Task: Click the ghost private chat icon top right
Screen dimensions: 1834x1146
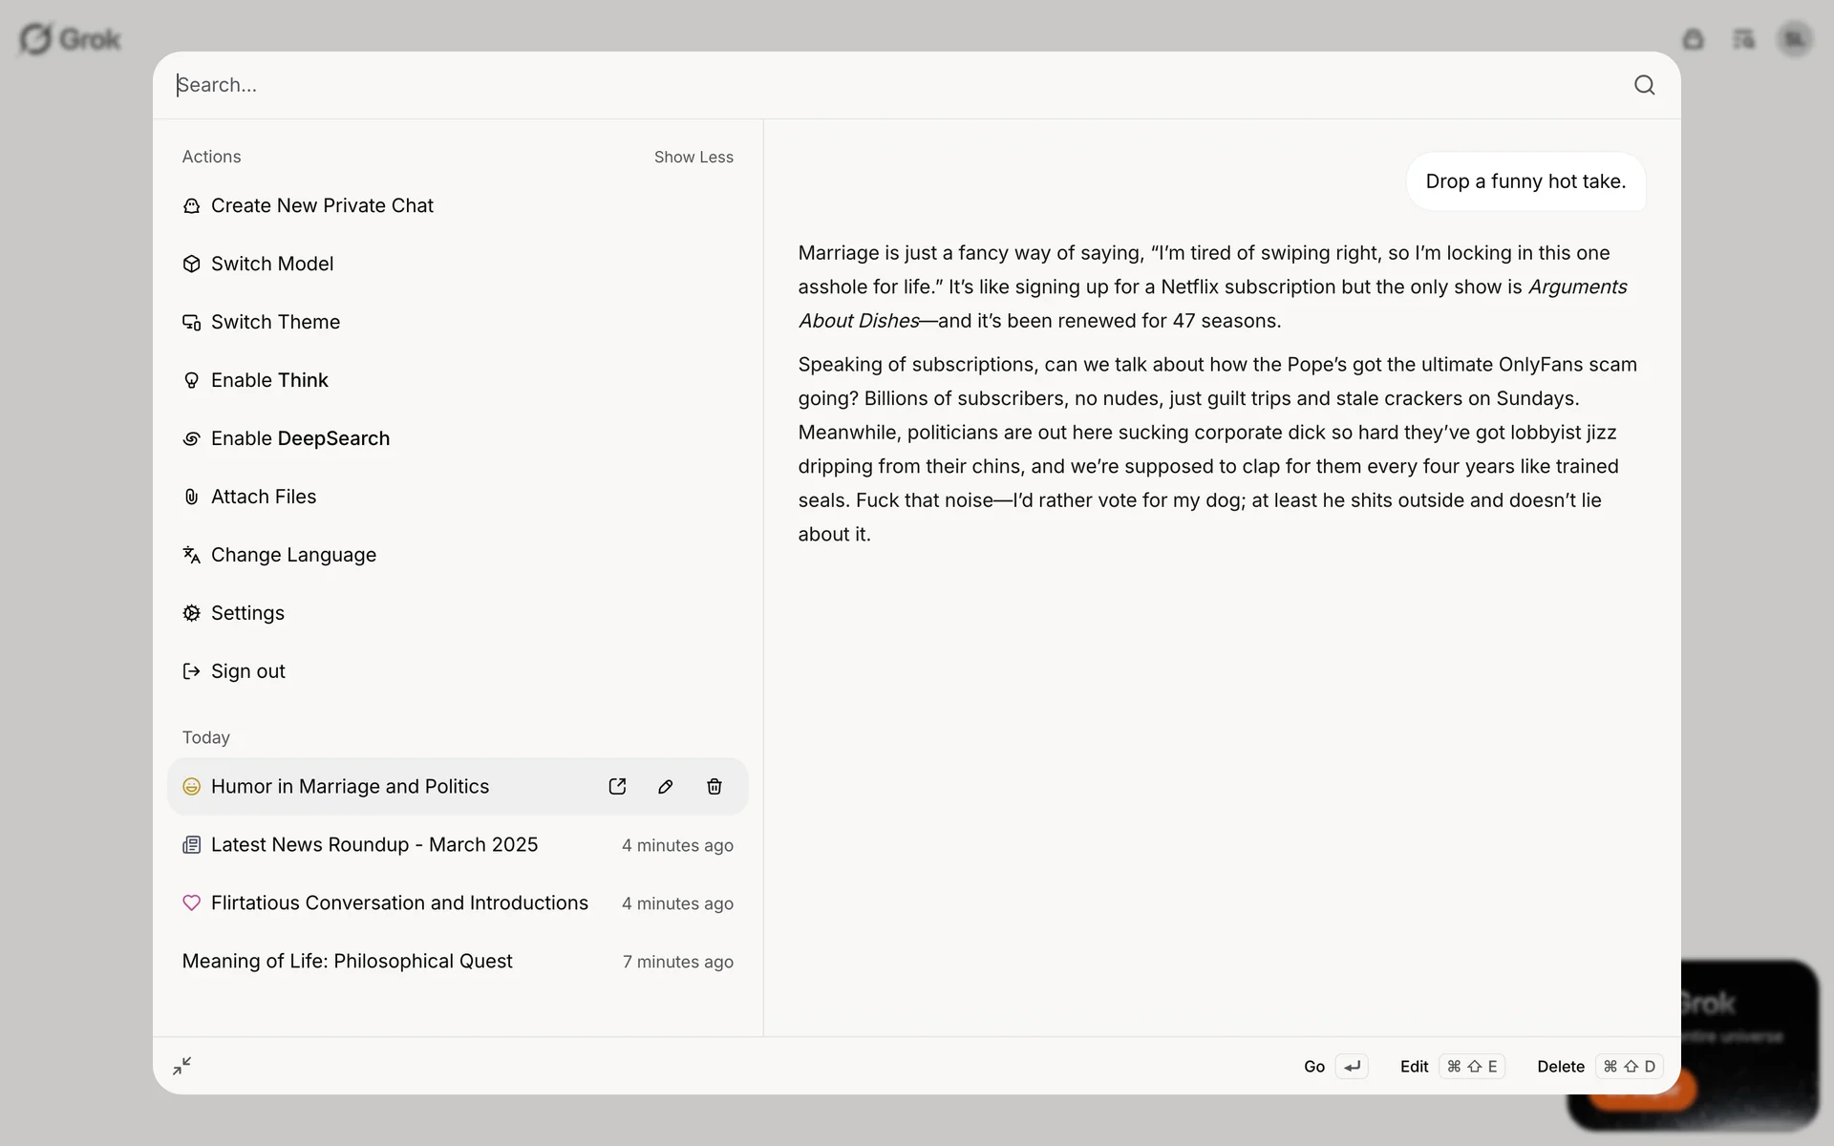Action: (1693, 39)
